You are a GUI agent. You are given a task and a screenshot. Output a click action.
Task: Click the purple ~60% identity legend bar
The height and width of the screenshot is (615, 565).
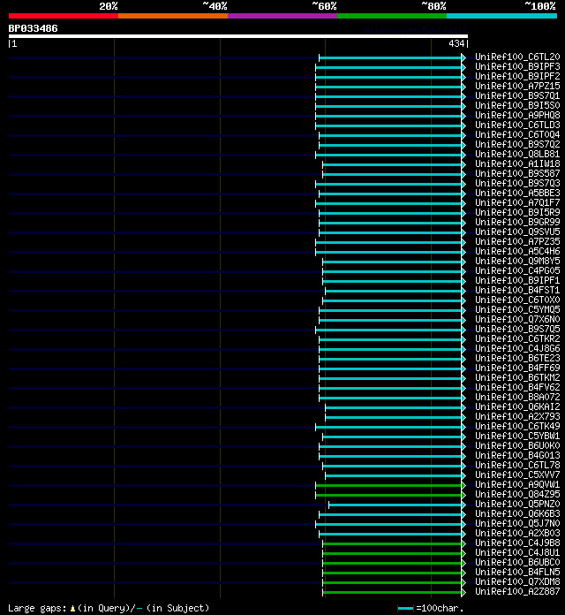(x=282, y=16)
